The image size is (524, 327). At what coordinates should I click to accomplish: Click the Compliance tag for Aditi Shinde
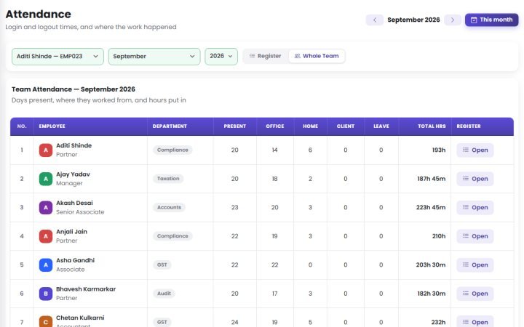(x=172, y=150)
